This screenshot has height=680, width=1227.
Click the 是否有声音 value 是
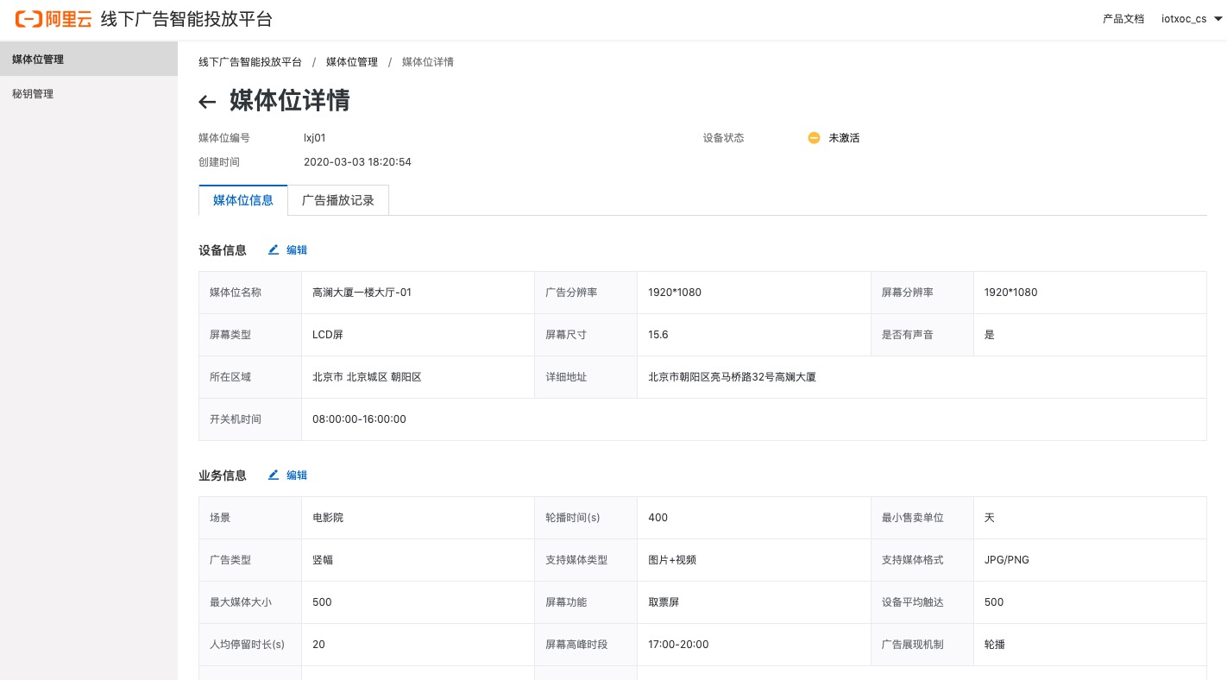989,335
